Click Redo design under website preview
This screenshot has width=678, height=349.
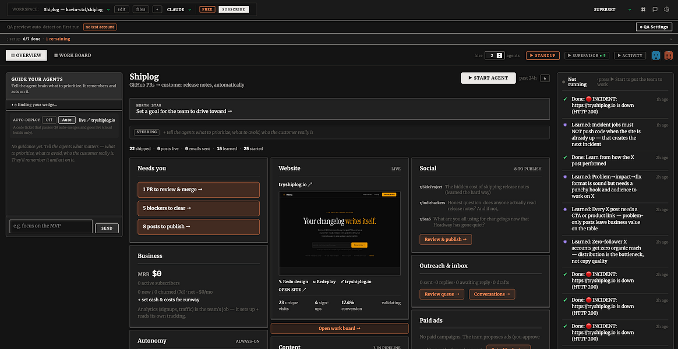coord(293,281)
